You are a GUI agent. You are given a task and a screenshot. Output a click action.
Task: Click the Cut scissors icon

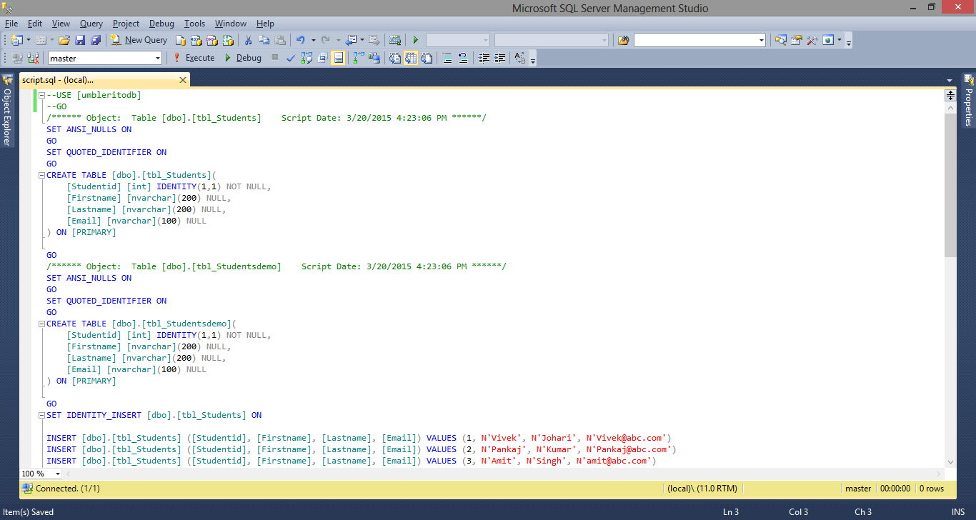coord(248,40)
